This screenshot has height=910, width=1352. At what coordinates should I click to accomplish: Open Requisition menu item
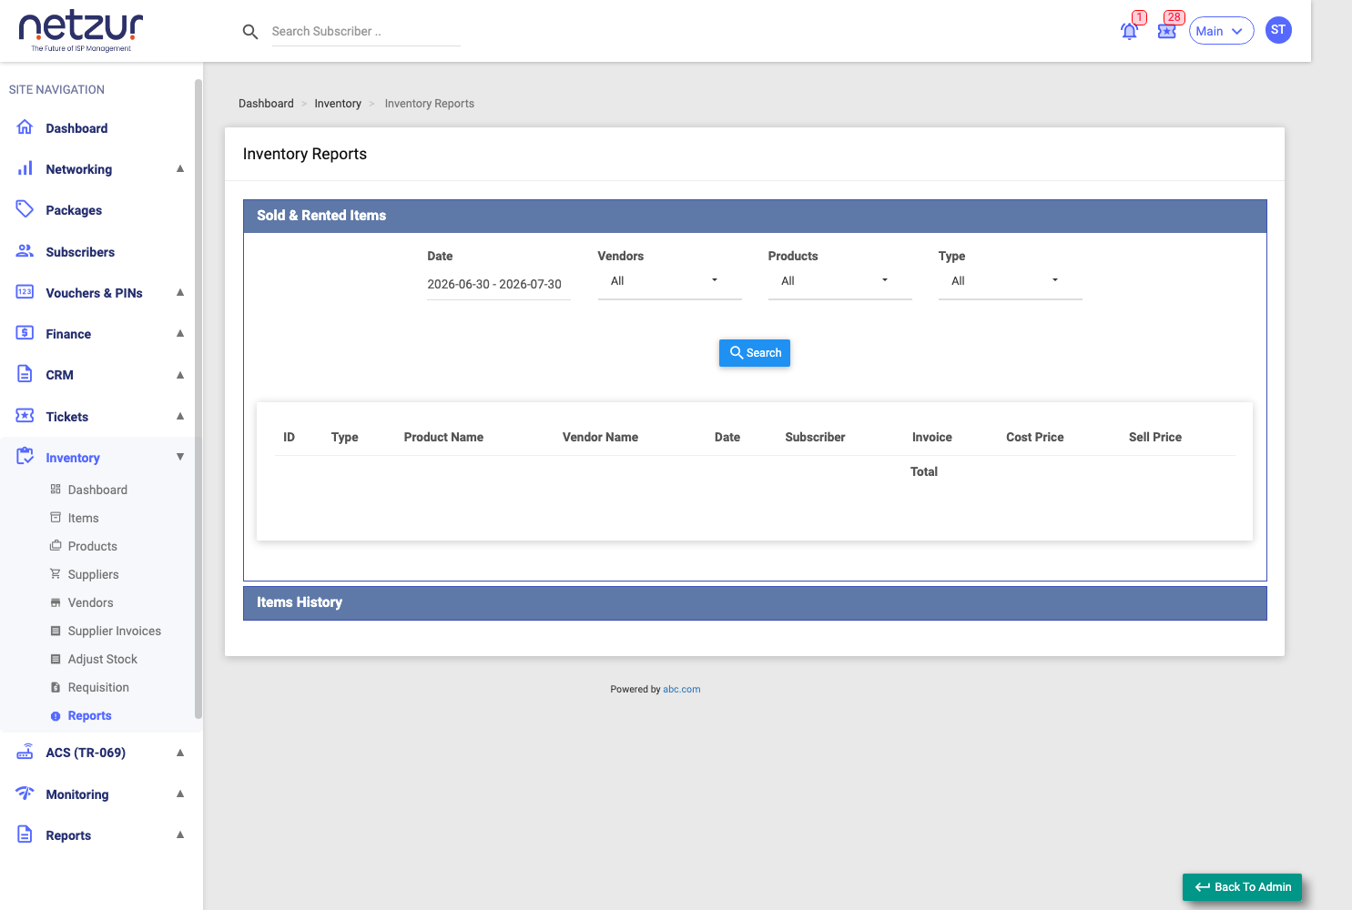click(98, 687)
